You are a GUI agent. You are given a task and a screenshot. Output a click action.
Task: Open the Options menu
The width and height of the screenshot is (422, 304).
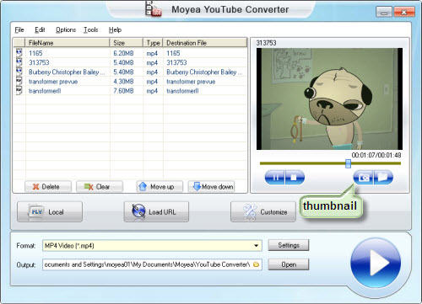66,29
